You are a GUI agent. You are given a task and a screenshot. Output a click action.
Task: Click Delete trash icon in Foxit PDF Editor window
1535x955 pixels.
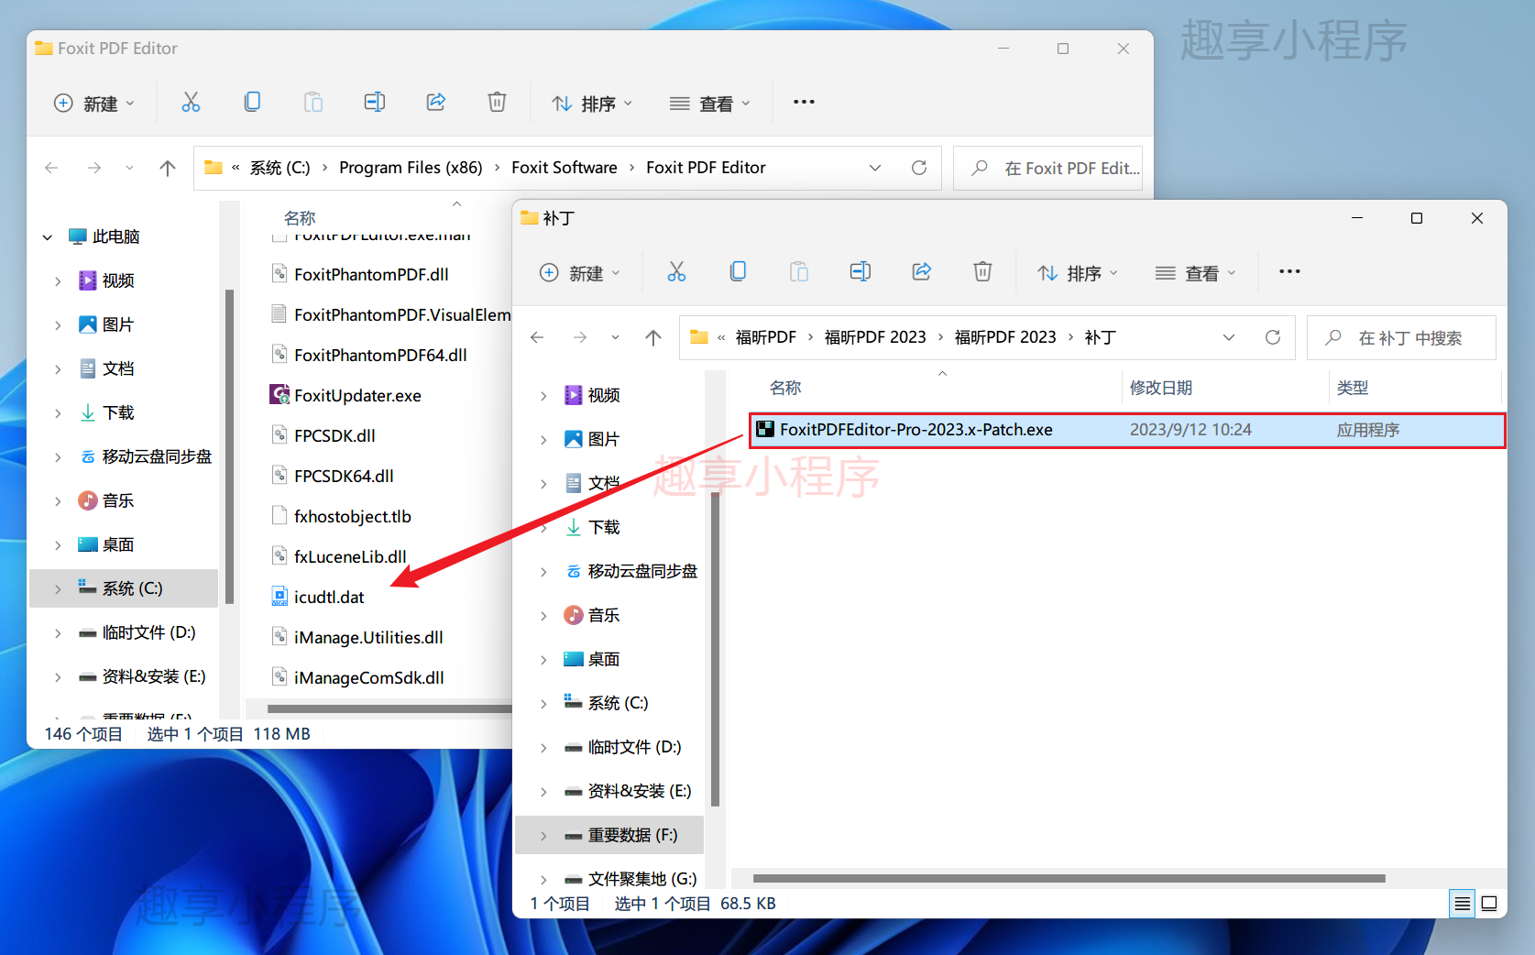[497, 102]
